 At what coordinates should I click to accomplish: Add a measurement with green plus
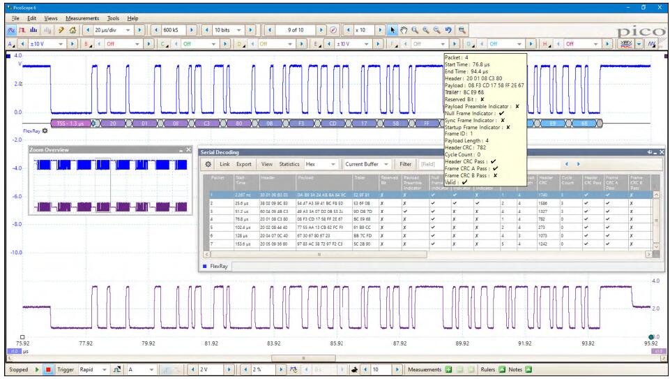[448, 368]
